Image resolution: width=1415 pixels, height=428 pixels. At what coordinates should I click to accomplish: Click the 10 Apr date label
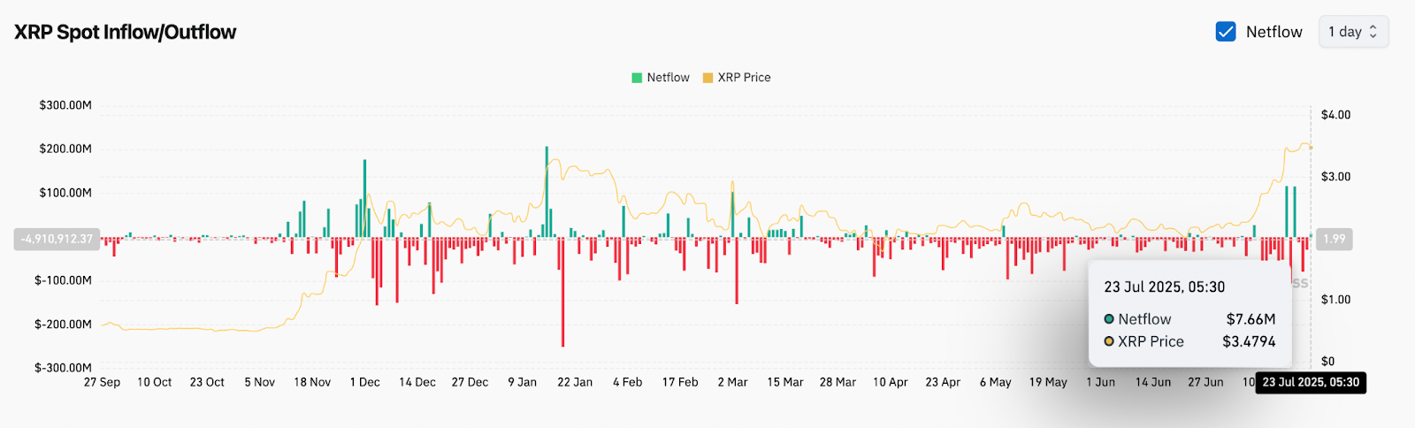click(891, 382)
